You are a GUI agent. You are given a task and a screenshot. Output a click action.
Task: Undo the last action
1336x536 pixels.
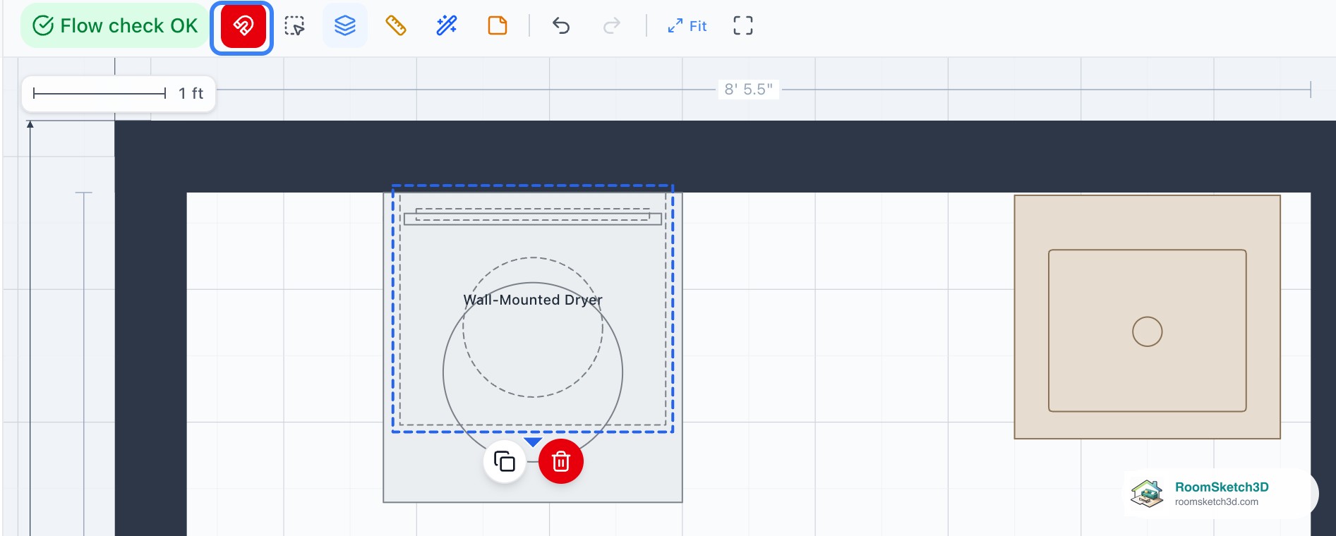(561, 26)
